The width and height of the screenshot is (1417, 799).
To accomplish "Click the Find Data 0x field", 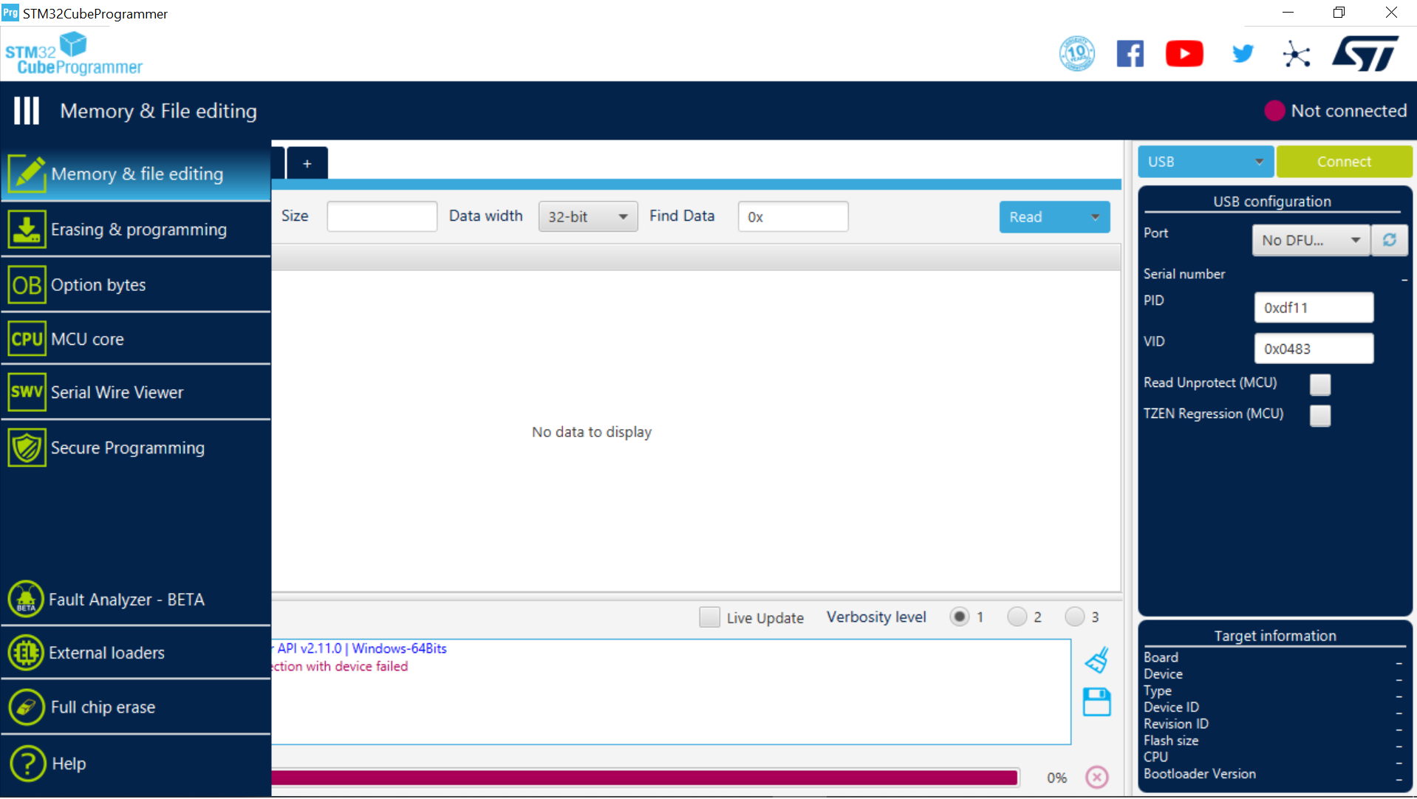I will click(x=793, y=216).
